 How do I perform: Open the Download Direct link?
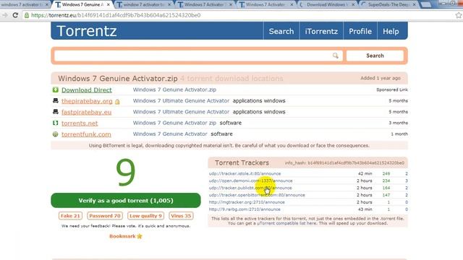click(x=87, y=90)
